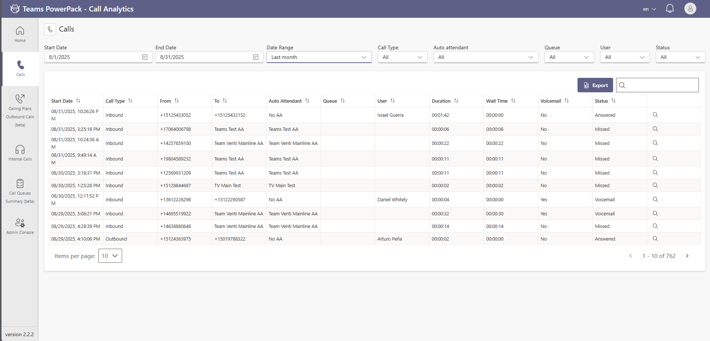Go to next page of results
Viewport: 710px width, 341px height.
(x=687, y=256)
